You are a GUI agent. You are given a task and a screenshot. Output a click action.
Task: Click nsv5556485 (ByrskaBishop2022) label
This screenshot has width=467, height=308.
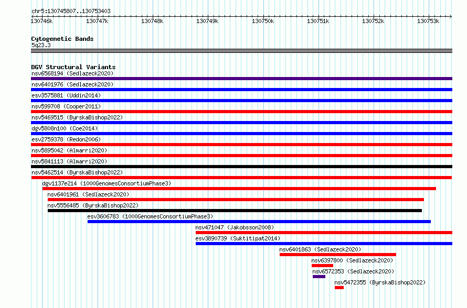tap(93, 205)
